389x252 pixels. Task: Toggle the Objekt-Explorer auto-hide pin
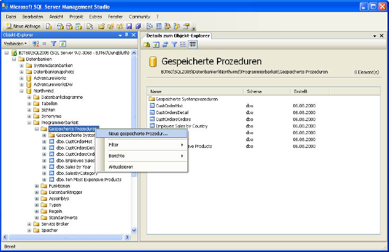tap(126, 35)
